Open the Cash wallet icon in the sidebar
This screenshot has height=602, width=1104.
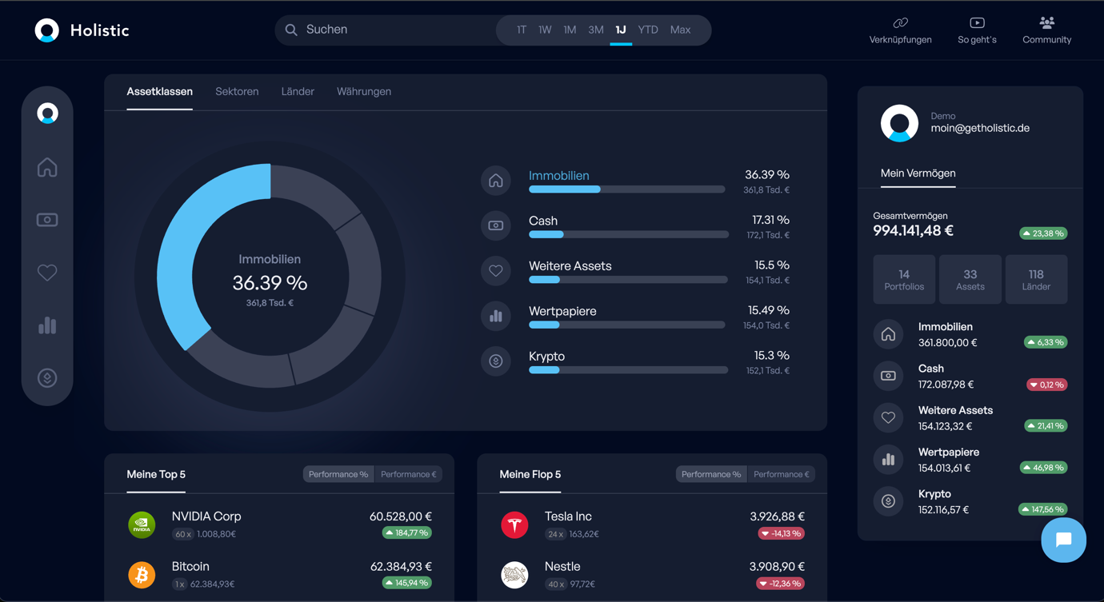click(47, 219)
